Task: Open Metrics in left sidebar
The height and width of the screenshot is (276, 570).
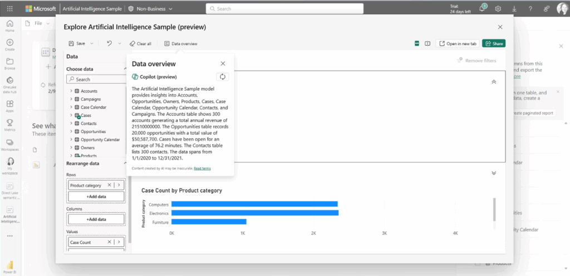Action: pos(10,125)
